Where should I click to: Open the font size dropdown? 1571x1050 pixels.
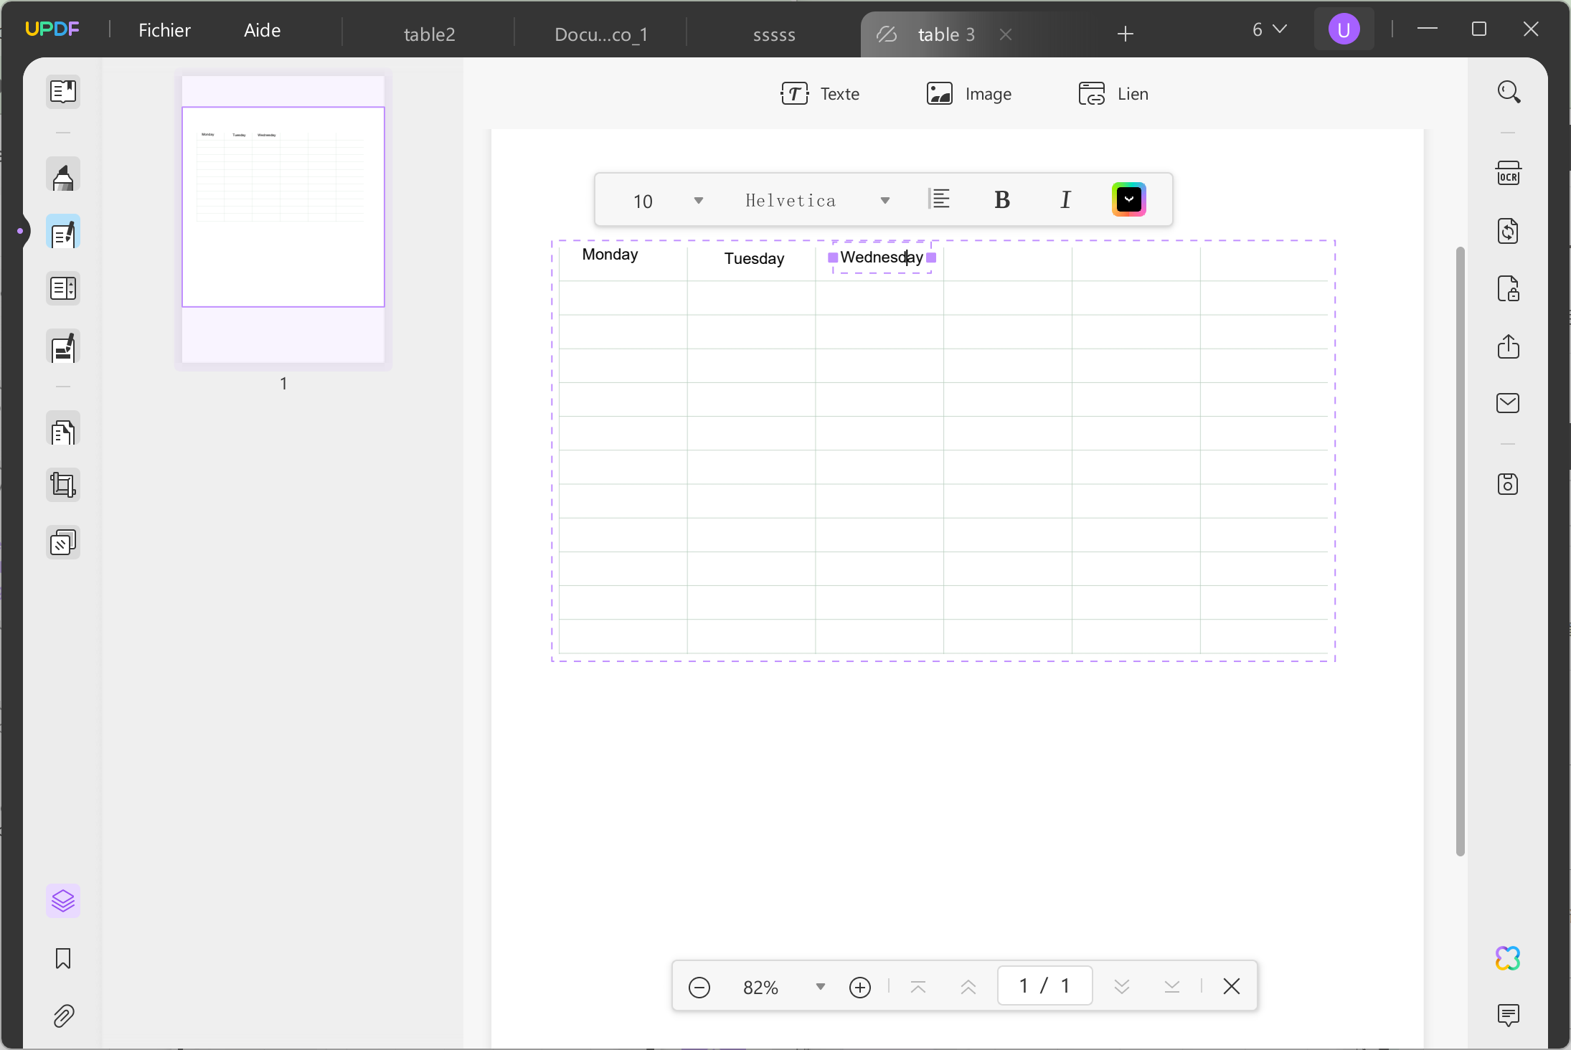point(697,201)
